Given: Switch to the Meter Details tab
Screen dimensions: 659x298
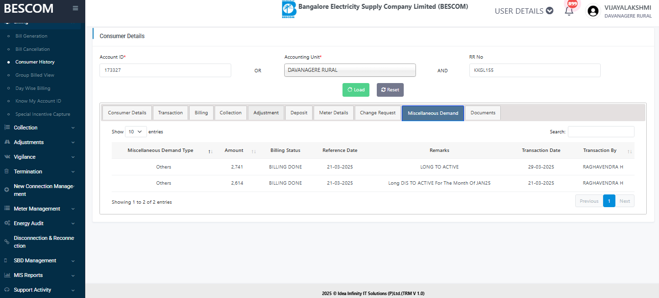Looking at the screenshot, I should (x=334, y=113).
